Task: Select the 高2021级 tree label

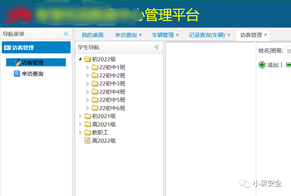Action: tap(104, 124)
